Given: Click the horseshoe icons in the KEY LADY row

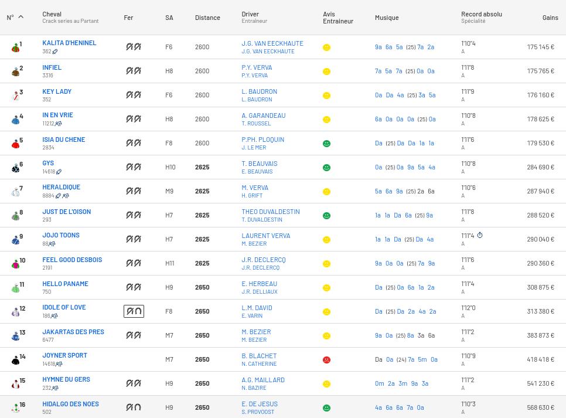Looking at the screenshot, I should (134, 95).
